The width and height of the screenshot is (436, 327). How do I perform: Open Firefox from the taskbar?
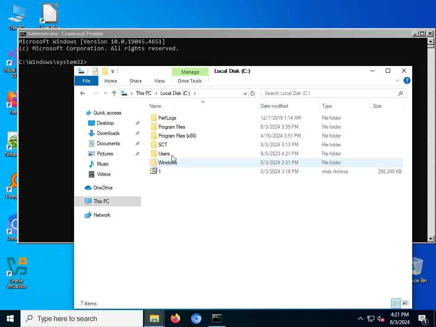tap(175, 318)
